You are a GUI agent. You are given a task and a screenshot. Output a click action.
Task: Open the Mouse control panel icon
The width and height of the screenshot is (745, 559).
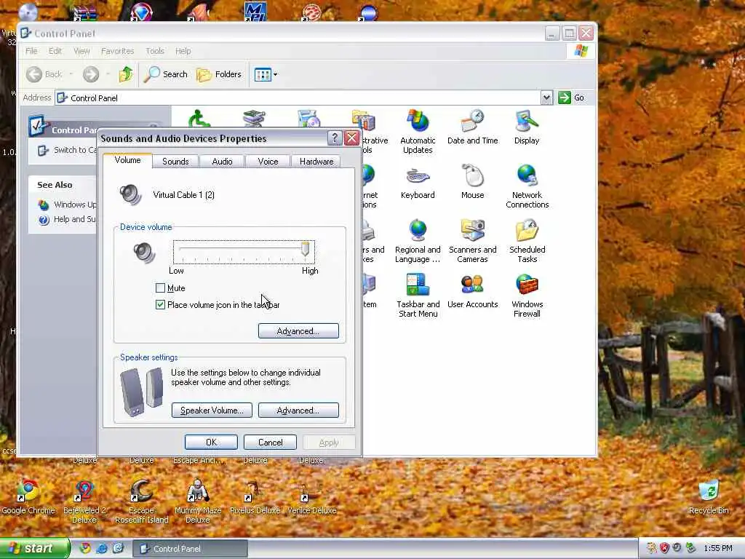point(472,181)
